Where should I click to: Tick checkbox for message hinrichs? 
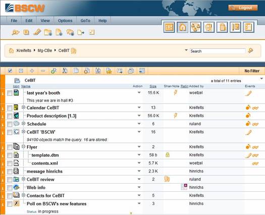click(x=10, y=171)
